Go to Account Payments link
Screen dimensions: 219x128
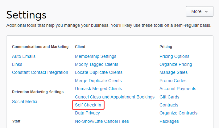[178, 89]
